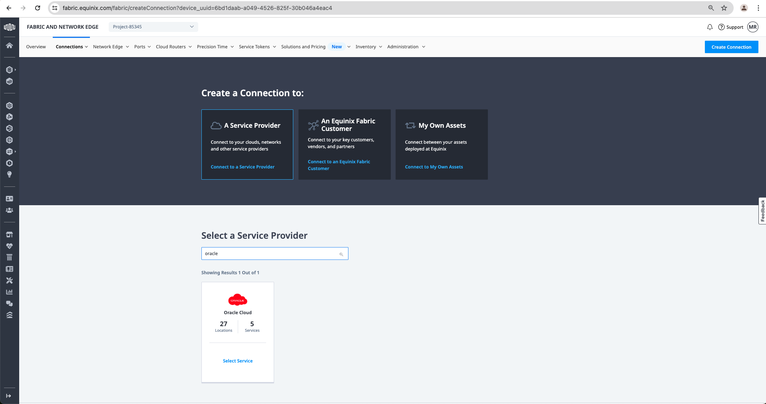Click the lightbulb icon in the sidebar

click(x=9, y=174)
